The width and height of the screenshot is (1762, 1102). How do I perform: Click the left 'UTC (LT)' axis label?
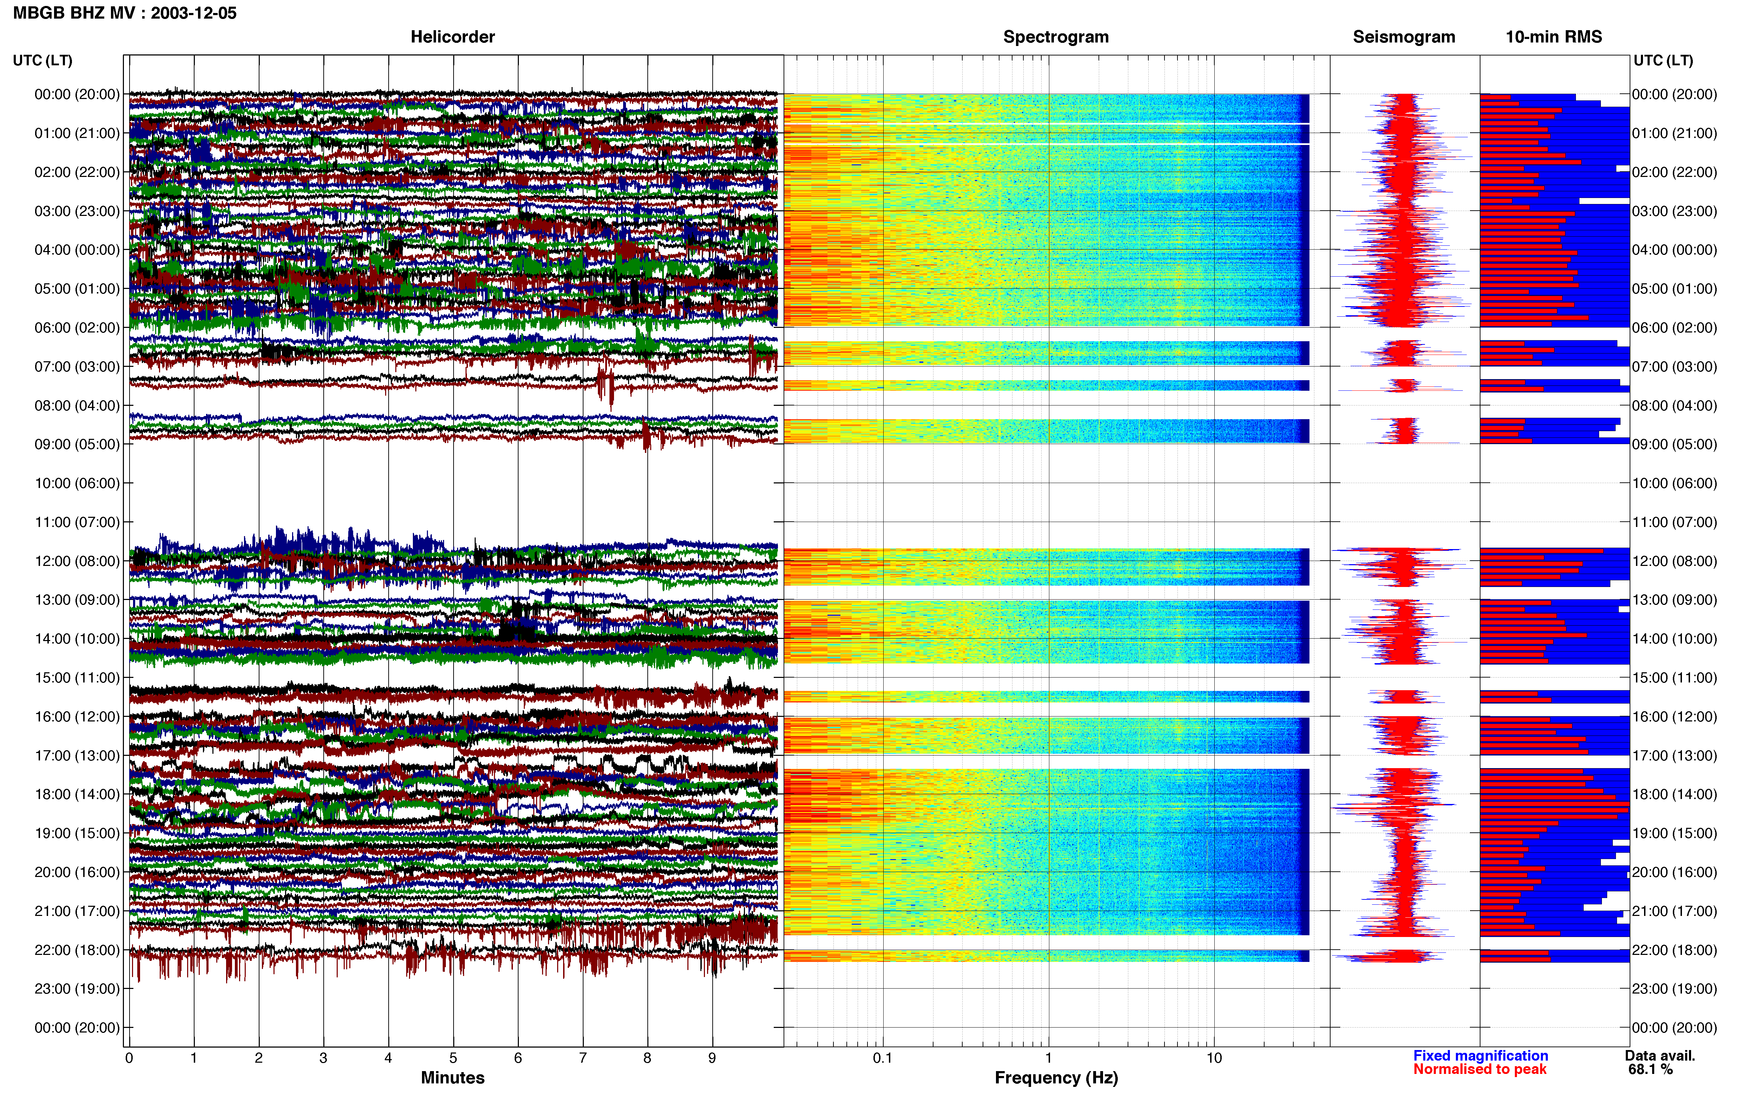tap(42, 60)
